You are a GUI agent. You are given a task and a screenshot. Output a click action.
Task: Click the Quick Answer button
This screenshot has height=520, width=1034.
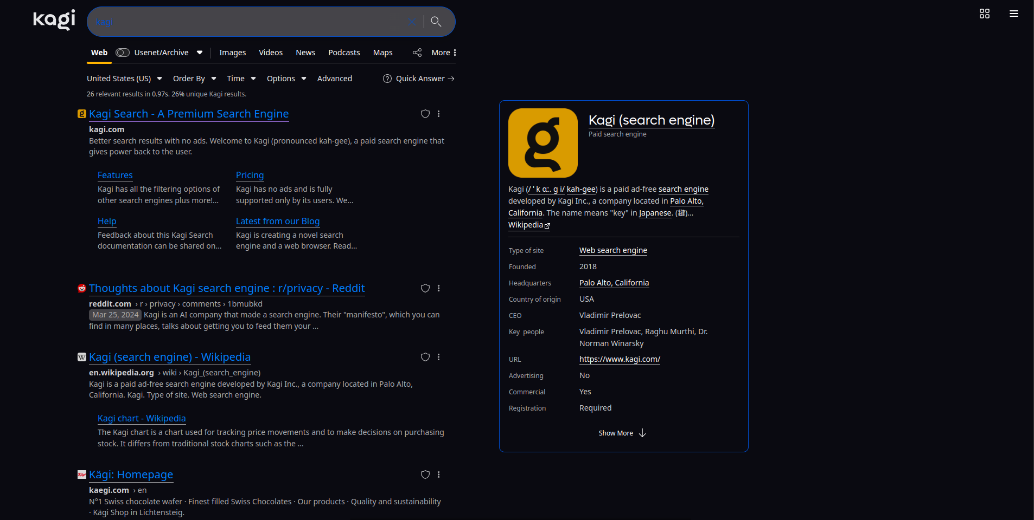(419, 79)
